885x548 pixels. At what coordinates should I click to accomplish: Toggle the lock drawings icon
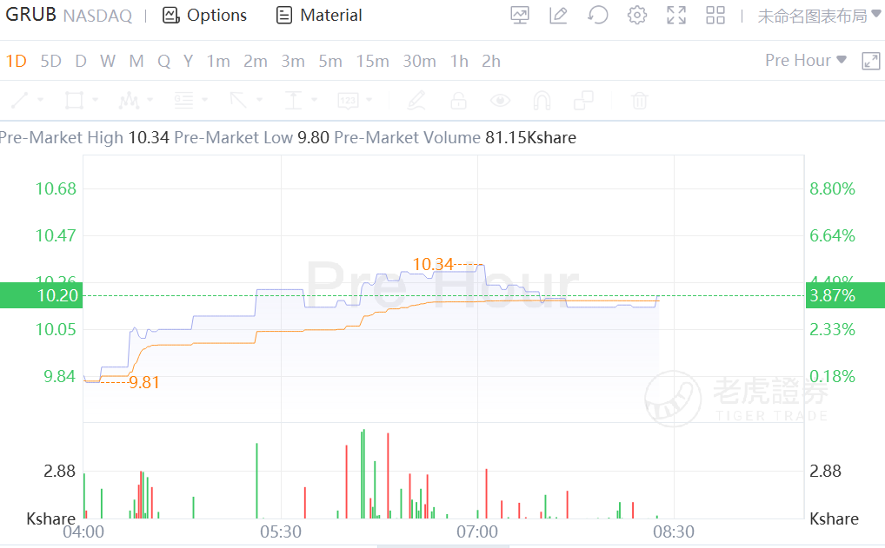click(458, 101)
